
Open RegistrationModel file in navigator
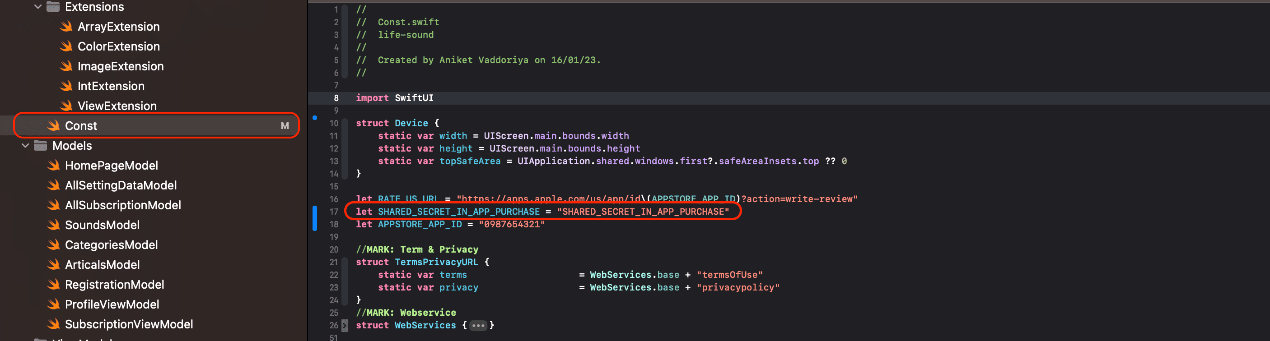114,285
